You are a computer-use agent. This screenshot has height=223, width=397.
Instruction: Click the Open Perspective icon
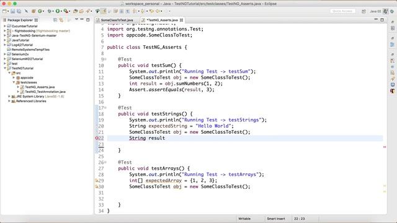[x=364, y=11]
